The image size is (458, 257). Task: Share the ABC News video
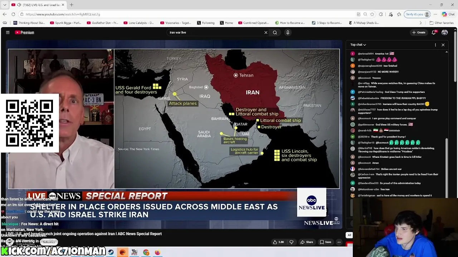(x=307, y=242)
